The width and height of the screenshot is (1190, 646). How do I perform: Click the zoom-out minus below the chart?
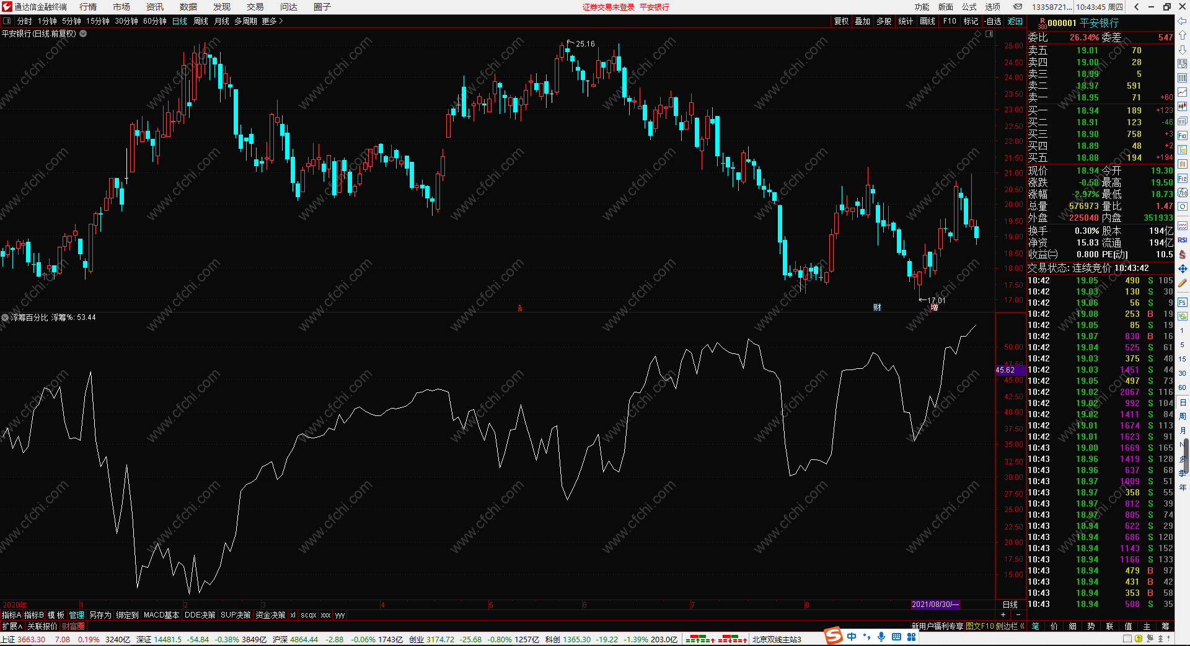point(1018,615)
